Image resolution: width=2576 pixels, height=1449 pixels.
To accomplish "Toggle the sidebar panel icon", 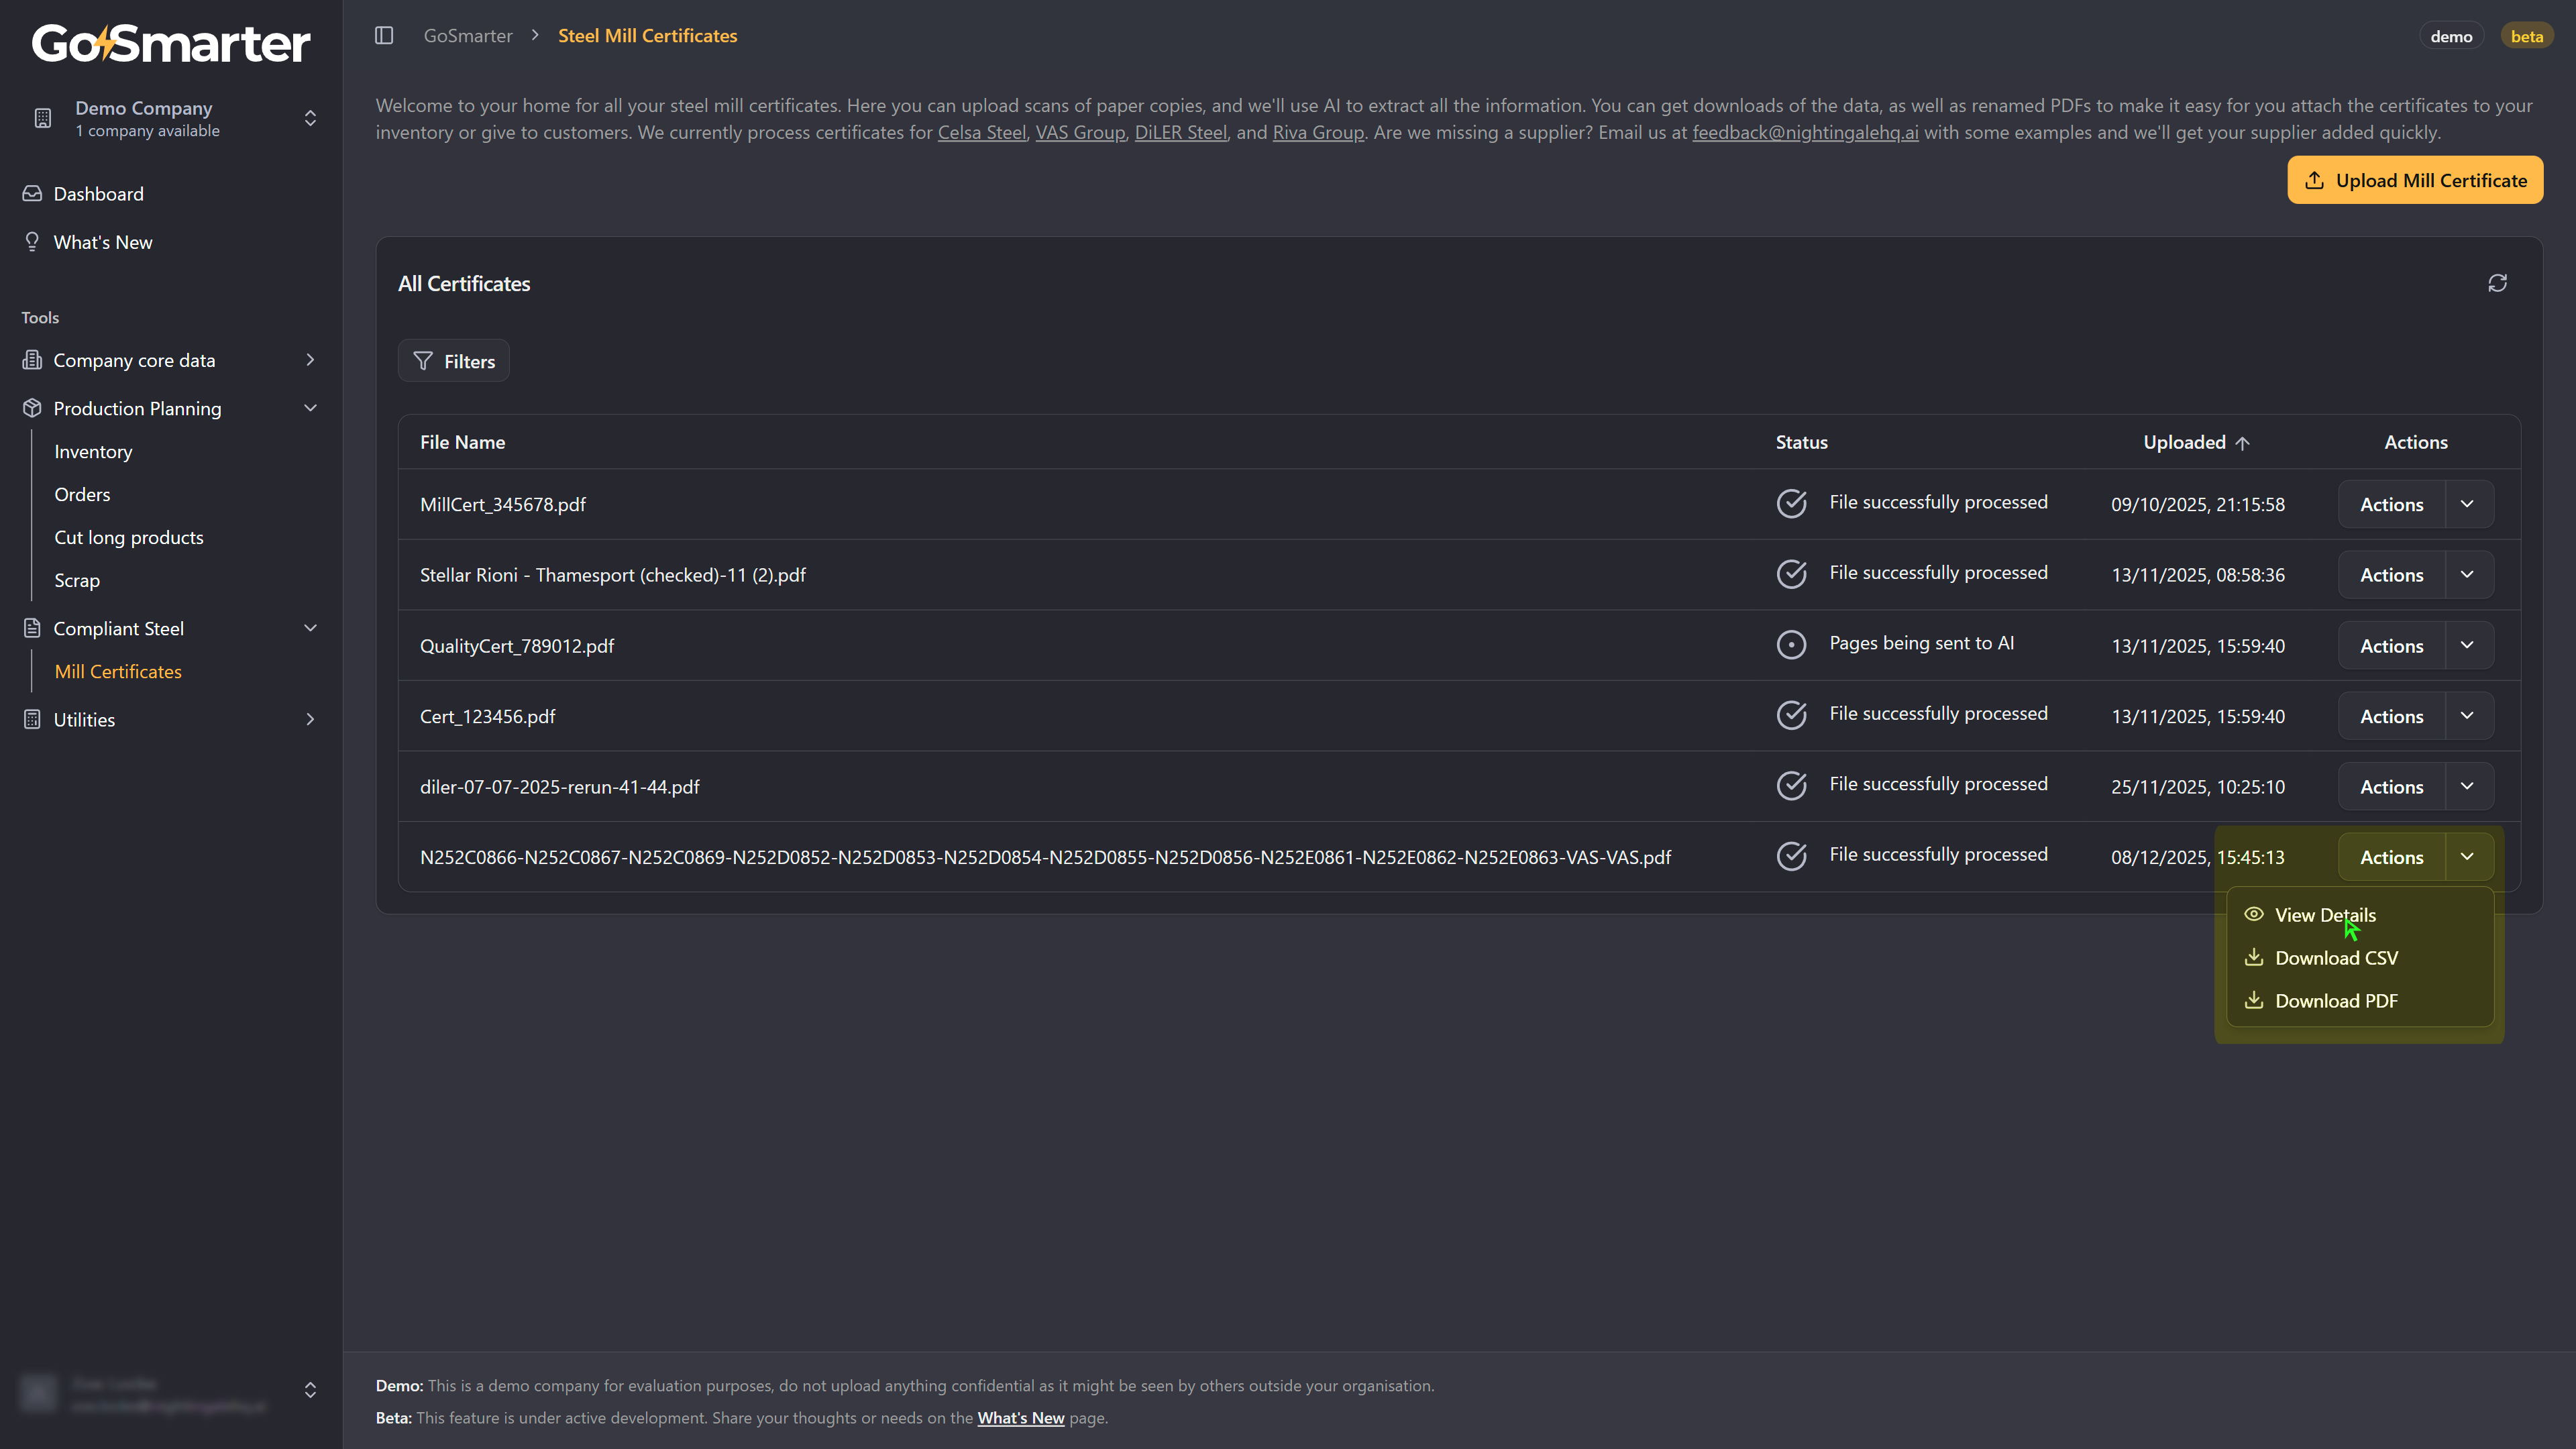I will point(384,36).
